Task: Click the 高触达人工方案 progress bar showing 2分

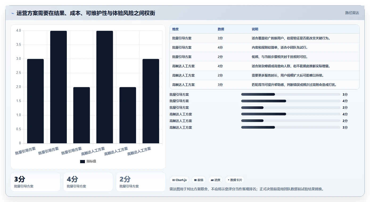Action: (291, 121)
